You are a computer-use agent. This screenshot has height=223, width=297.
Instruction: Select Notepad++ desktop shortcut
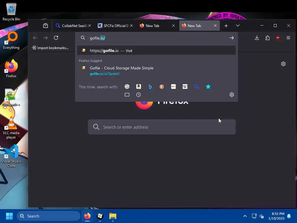11,97
